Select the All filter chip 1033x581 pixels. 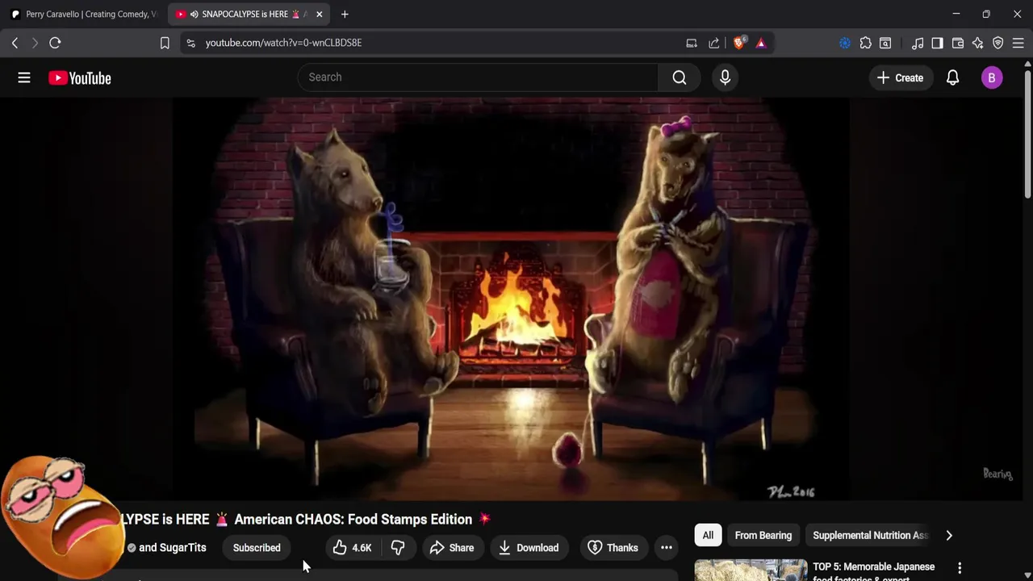click(708, 535)
